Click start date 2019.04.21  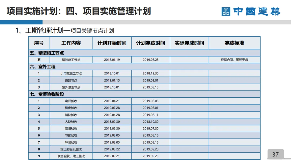tap(112, 101)
